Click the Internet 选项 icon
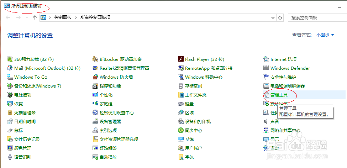347x168 pixels. tap(266, 59)
